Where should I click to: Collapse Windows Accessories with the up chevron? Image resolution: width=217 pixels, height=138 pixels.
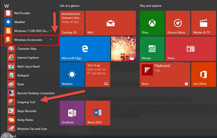tap(51, 40)
